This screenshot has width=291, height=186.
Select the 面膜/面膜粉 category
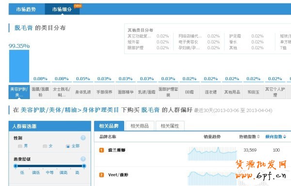pos(40,92)
